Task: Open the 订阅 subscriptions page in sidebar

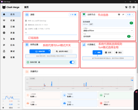Action: coord(11,27)
